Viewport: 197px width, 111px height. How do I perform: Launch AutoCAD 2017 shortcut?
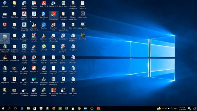point(24,16)
